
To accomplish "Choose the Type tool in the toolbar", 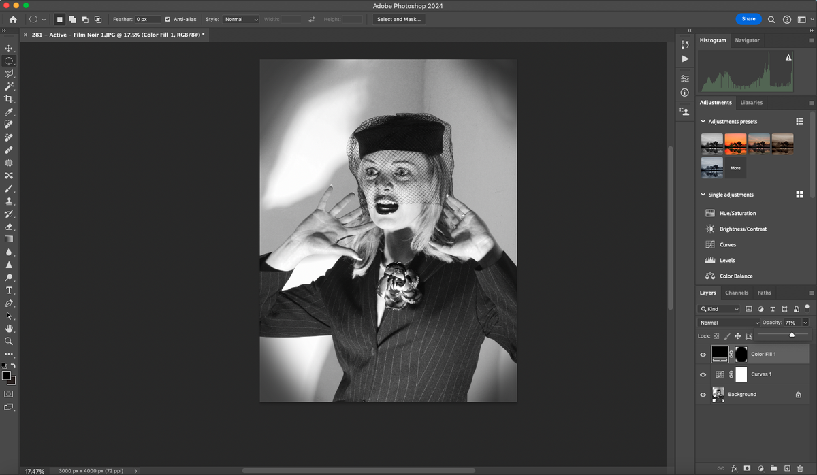I will 9,289.
